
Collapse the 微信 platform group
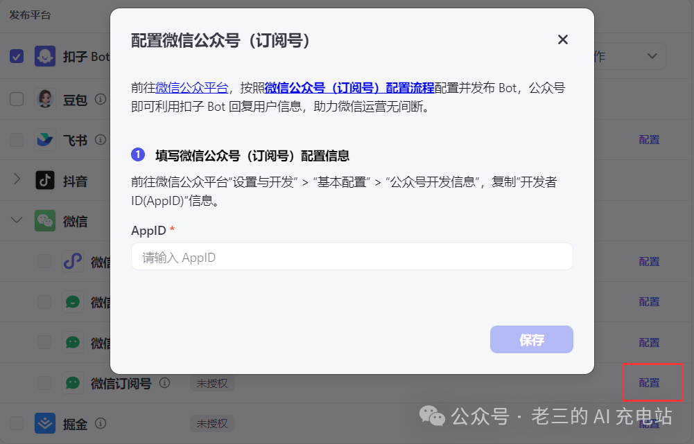point(17,220)
